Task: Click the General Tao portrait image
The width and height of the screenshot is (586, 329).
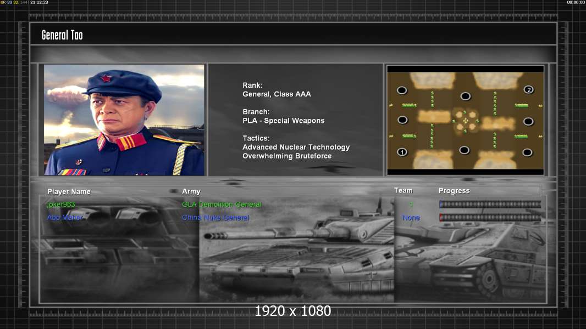Action: click(124, 120)
